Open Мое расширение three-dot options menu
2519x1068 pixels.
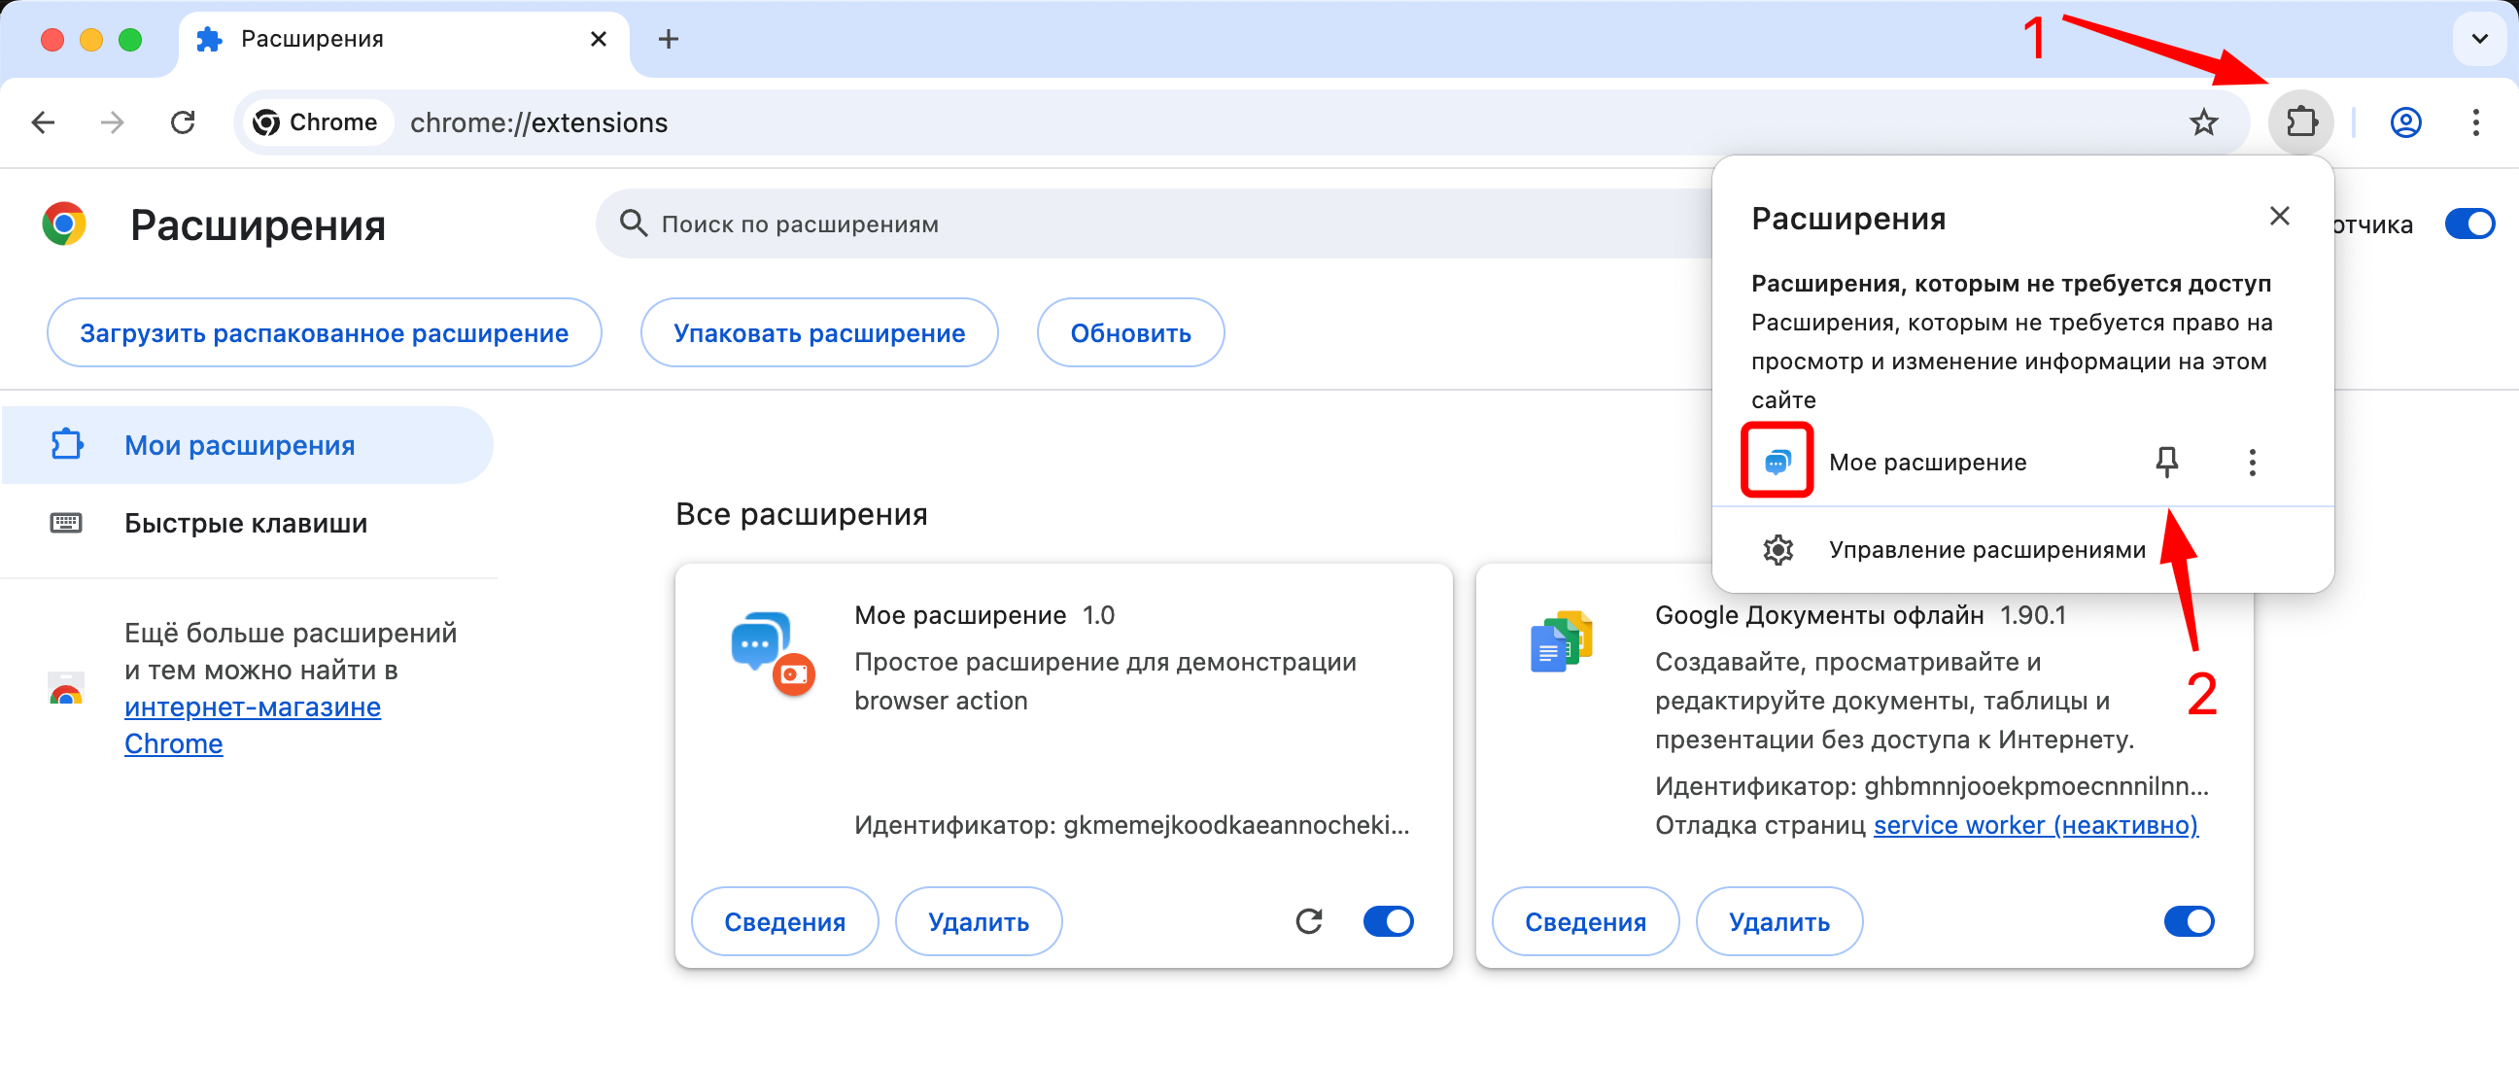pos(2251,462)
